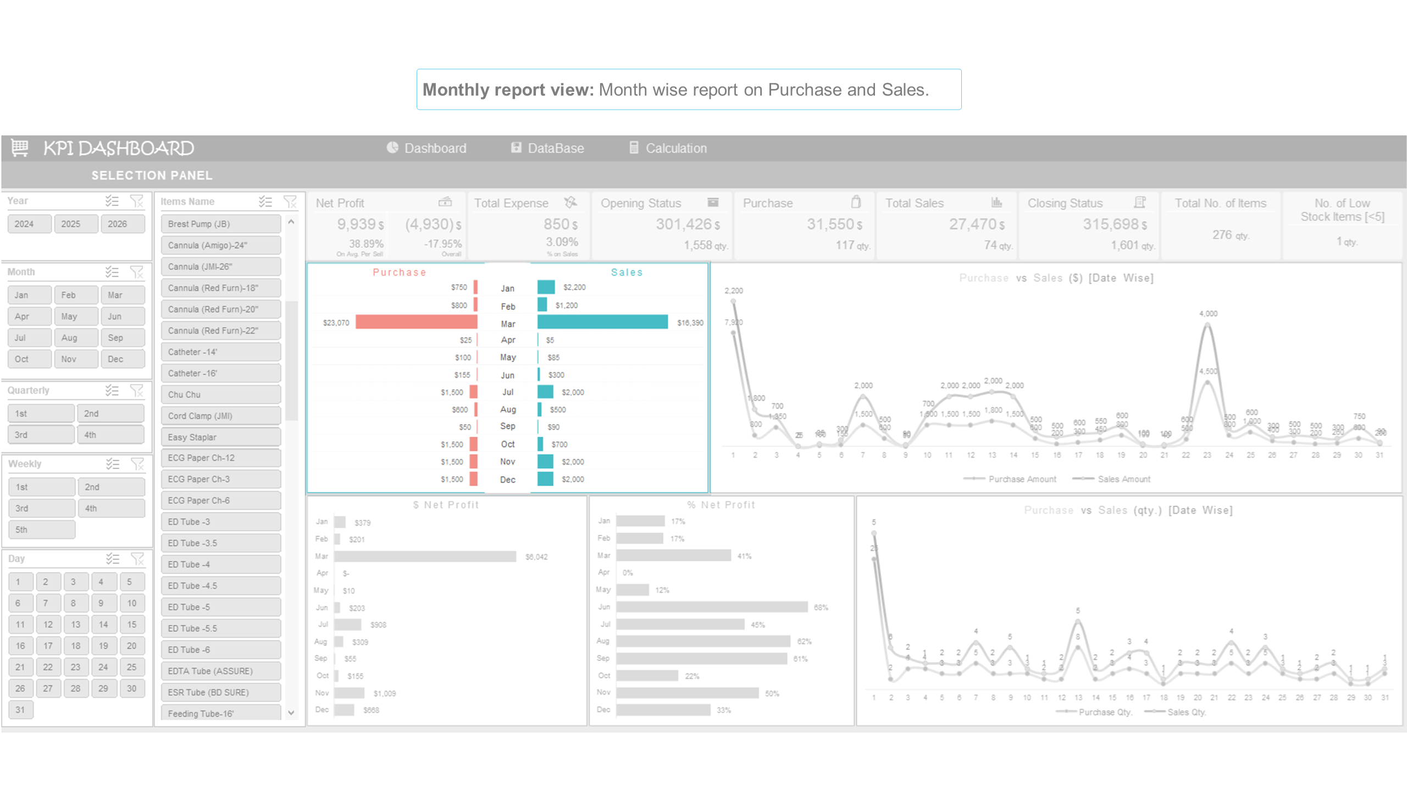This screenshot has height=791, width=1407.
Task: Toggle multi-select icon in Month slicer
Action: click(112, 272)
